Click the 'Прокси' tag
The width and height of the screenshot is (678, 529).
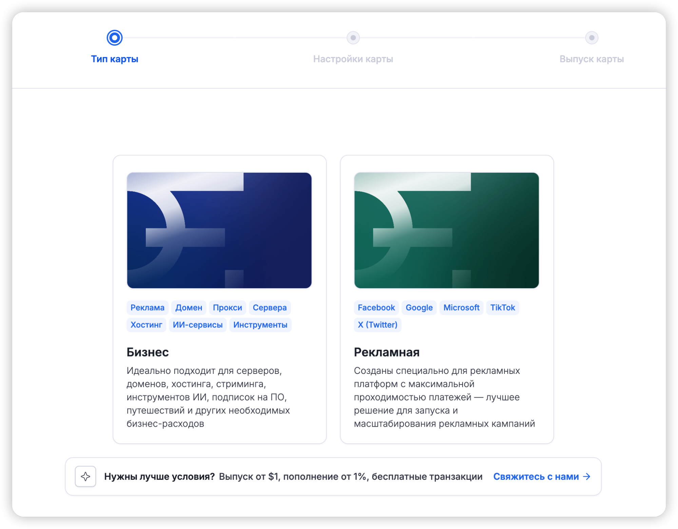pos(227,308)
